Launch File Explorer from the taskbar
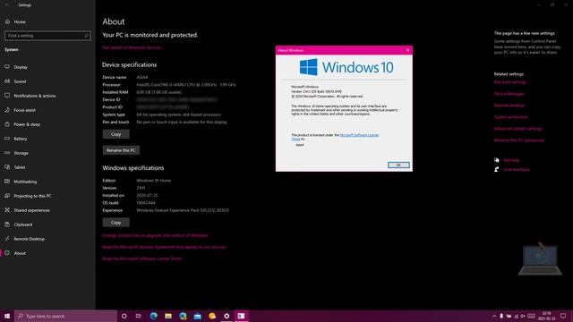The width and height of the screenshot is (573, 322). click(x=168, y=316)
